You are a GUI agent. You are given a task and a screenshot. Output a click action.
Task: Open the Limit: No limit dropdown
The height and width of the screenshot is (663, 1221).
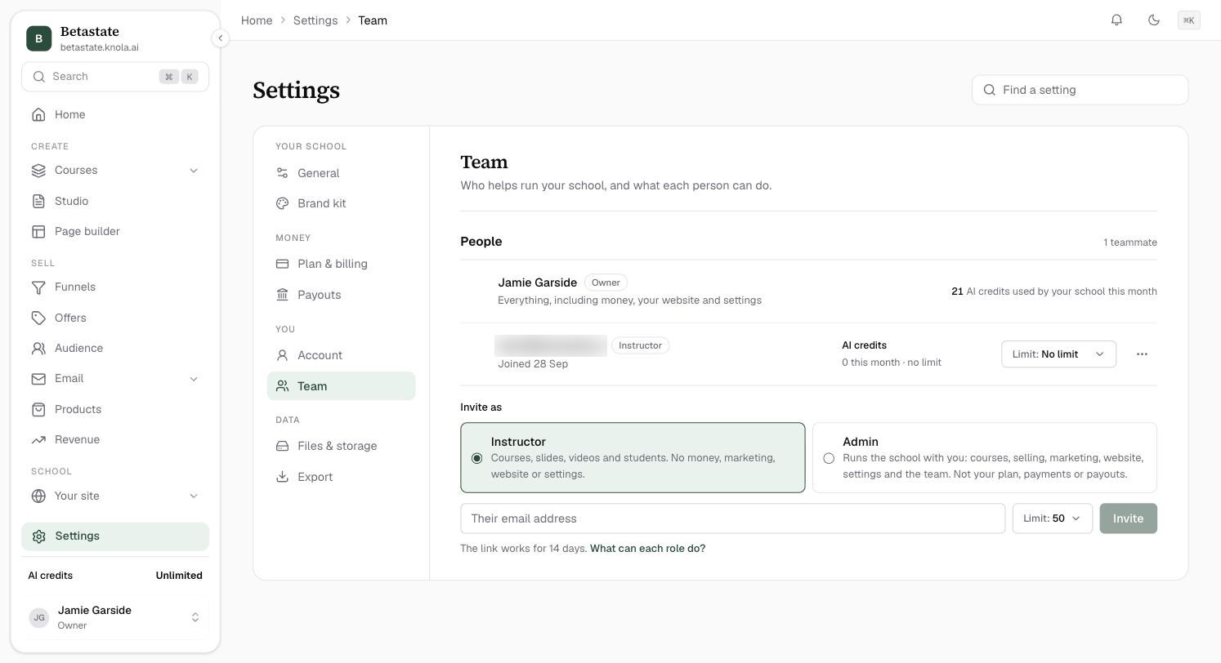(1058, 354)
